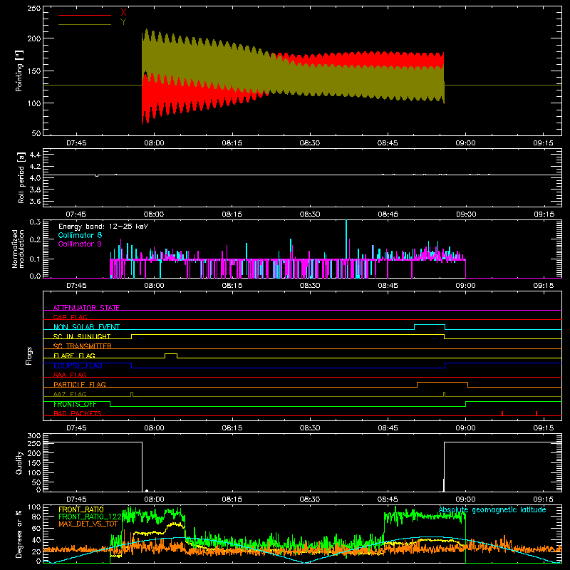Select the olive Y legend letter
The width and height of the screenshot is (570, 570).
coord(123,22)
